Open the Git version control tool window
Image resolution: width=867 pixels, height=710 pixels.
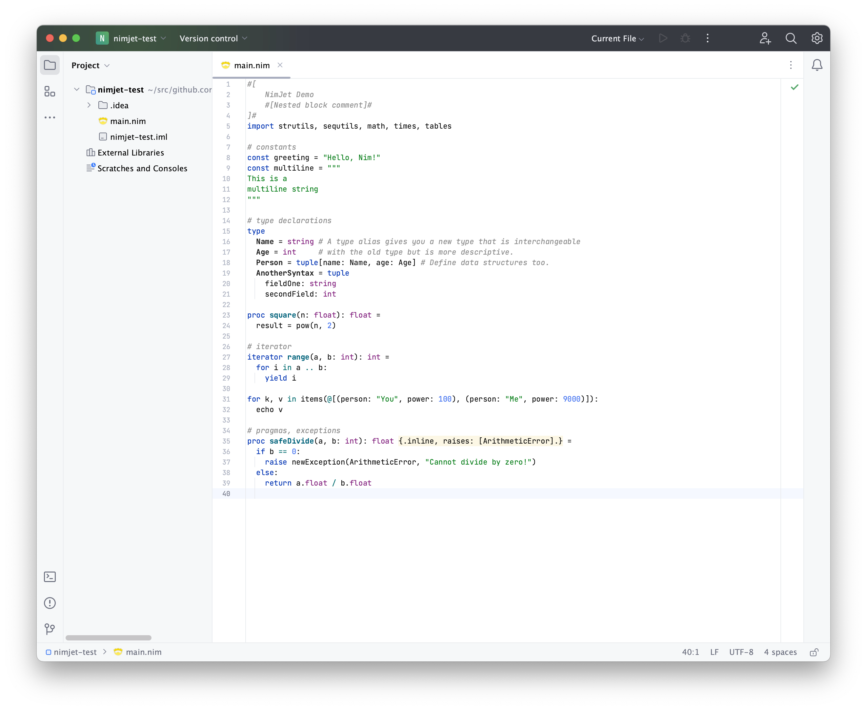coord(50,629)
